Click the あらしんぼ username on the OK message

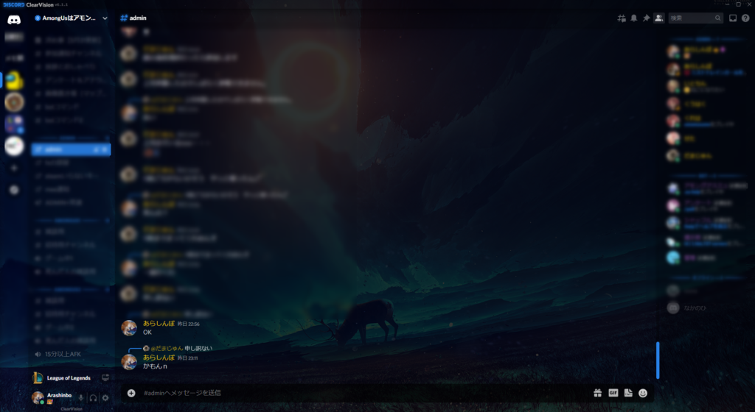(159, 323)
